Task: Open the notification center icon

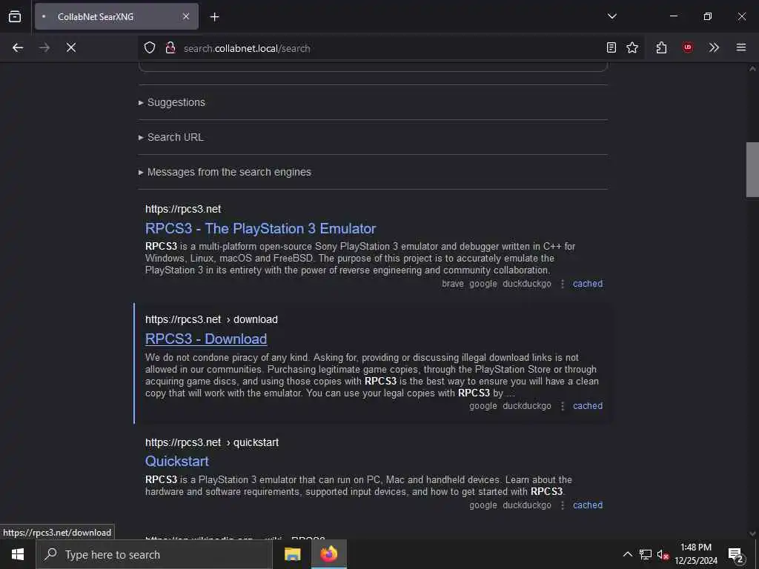Action: 736,555
